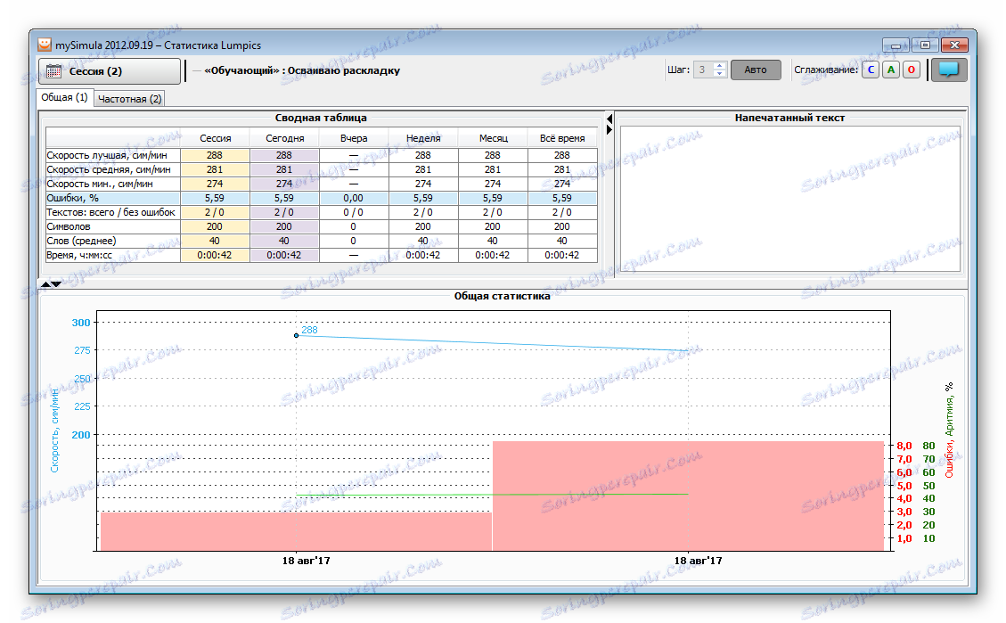Viewport: 1006px width, 623px height.
Task: Click Всё время cell showing 5,59
Action: (562, 198)
